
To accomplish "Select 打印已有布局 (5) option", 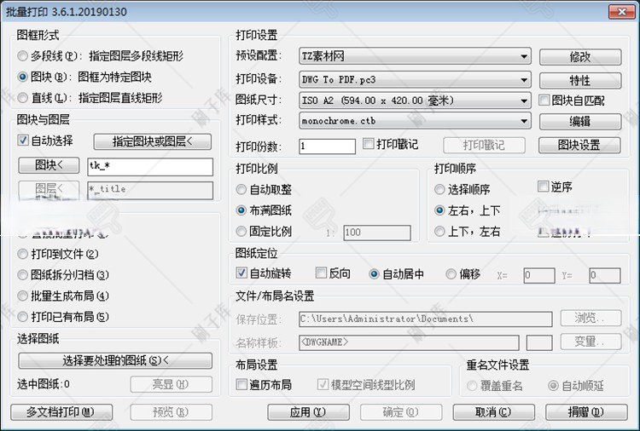I will click(23, 317).
